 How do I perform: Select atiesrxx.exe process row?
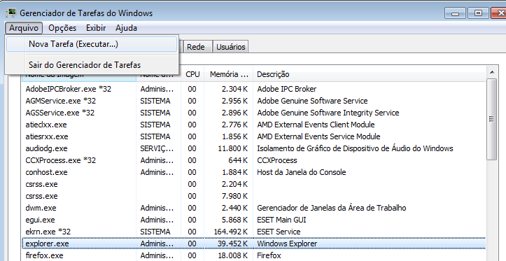[253, 136]
